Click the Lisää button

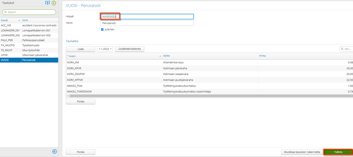(x=81, y=49)
